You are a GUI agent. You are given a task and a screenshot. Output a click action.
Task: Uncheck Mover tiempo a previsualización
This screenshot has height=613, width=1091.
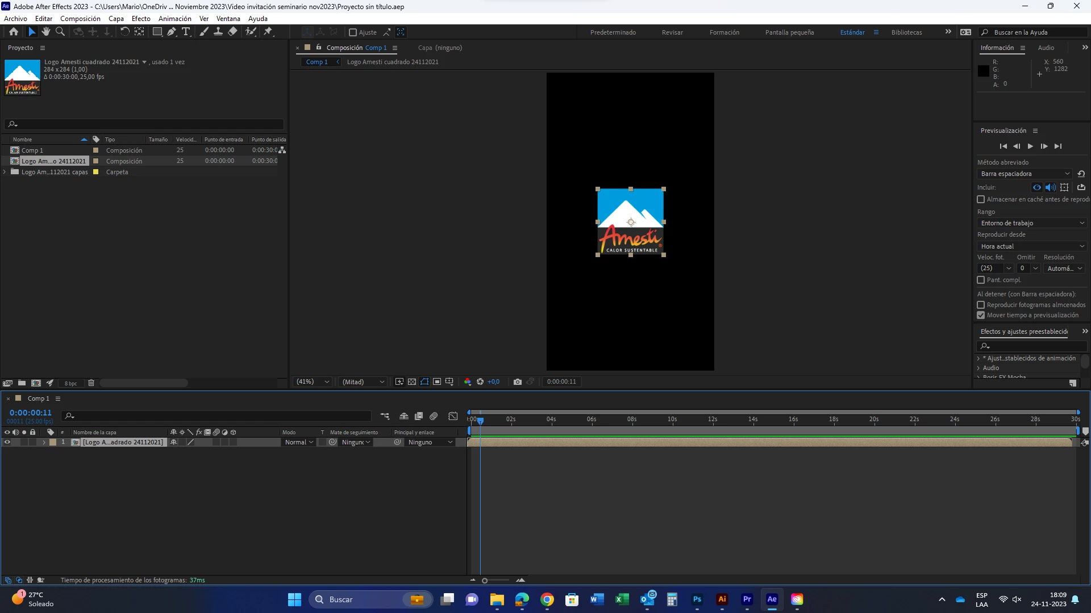pos(981,315)
